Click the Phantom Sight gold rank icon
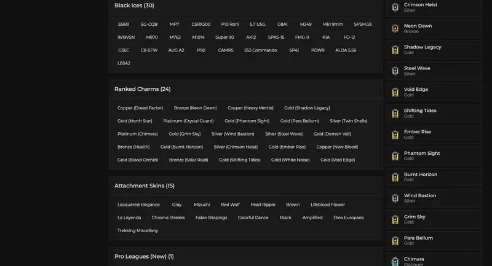Viewport: 492px width, 266px height. (395, 156)
